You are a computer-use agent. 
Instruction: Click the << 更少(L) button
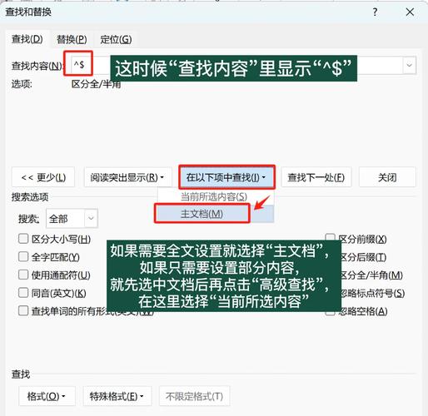(x=43, y=177)
